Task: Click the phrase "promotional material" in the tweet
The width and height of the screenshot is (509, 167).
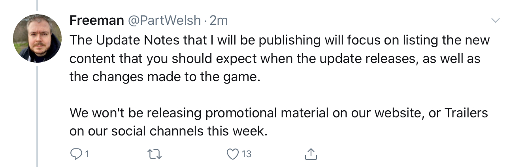Action: pos(267,113)
